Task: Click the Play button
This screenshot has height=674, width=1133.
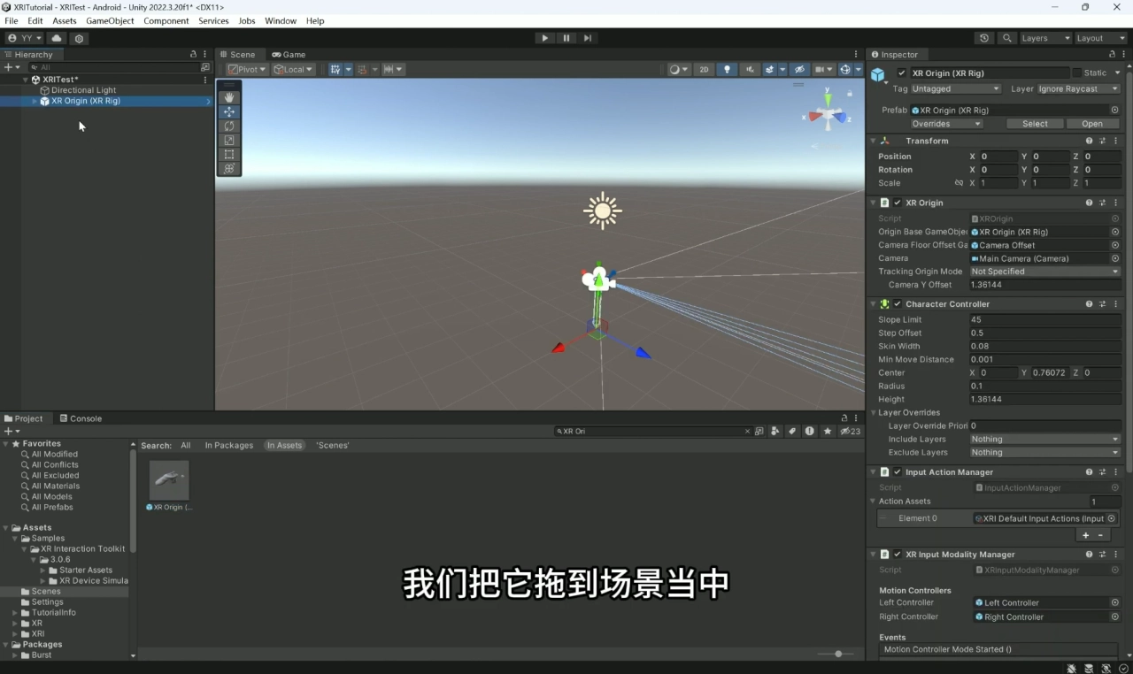Action: click(544, 38)
